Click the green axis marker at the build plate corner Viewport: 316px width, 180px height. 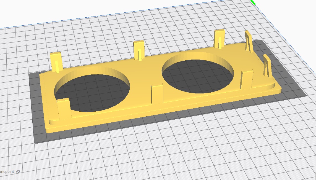point(253,2)
